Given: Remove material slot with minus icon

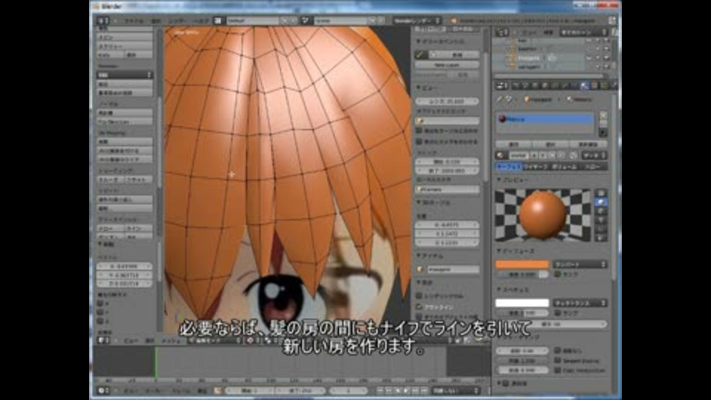Looking at the screenshot, I should [603, 124].
